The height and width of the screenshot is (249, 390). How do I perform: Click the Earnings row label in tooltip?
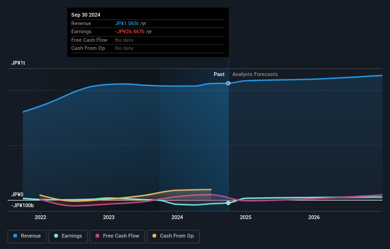[81, 31]
